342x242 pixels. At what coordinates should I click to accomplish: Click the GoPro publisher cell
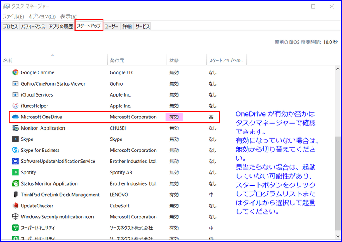[x=116, y=83]
